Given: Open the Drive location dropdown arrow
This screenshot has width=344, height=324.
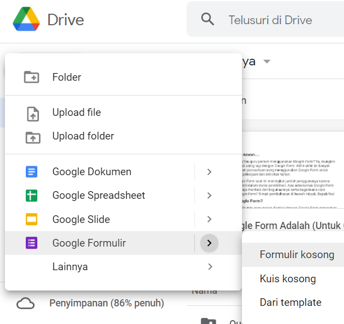Looking at the screenshot, I should pyautogui.click(x=267, y=62).
